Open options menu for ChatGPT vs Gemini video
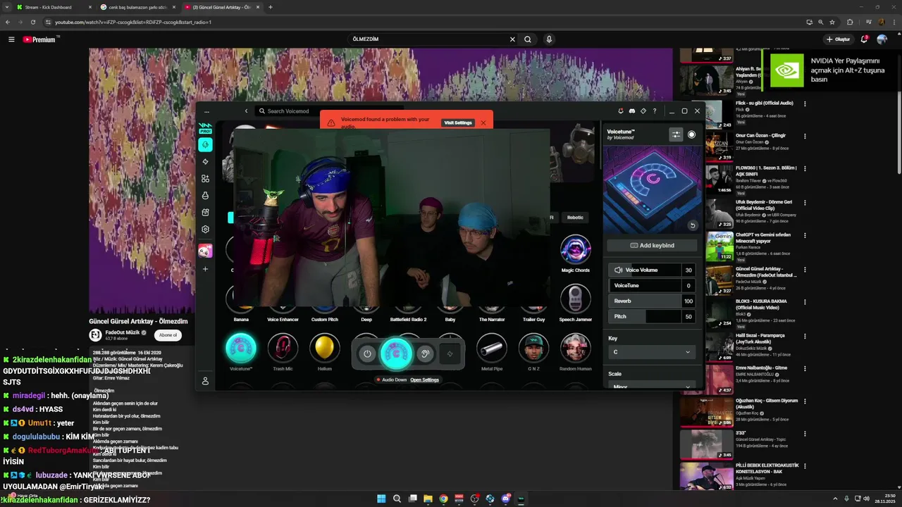Image resolution: width=902 pixels, height=507 pixels. (x=805, y=234)
